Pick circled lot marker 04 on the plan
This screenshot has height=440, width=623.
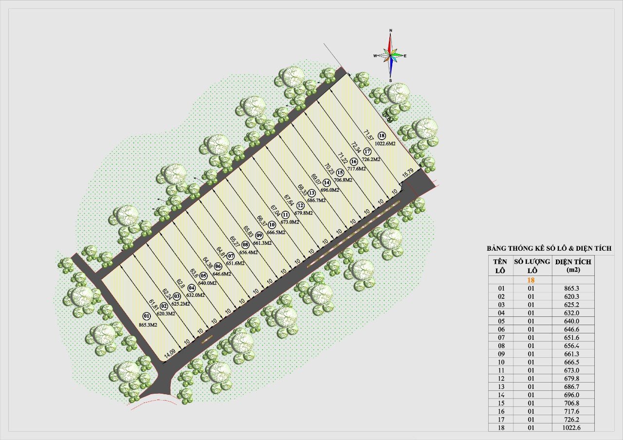pos(191,288)
